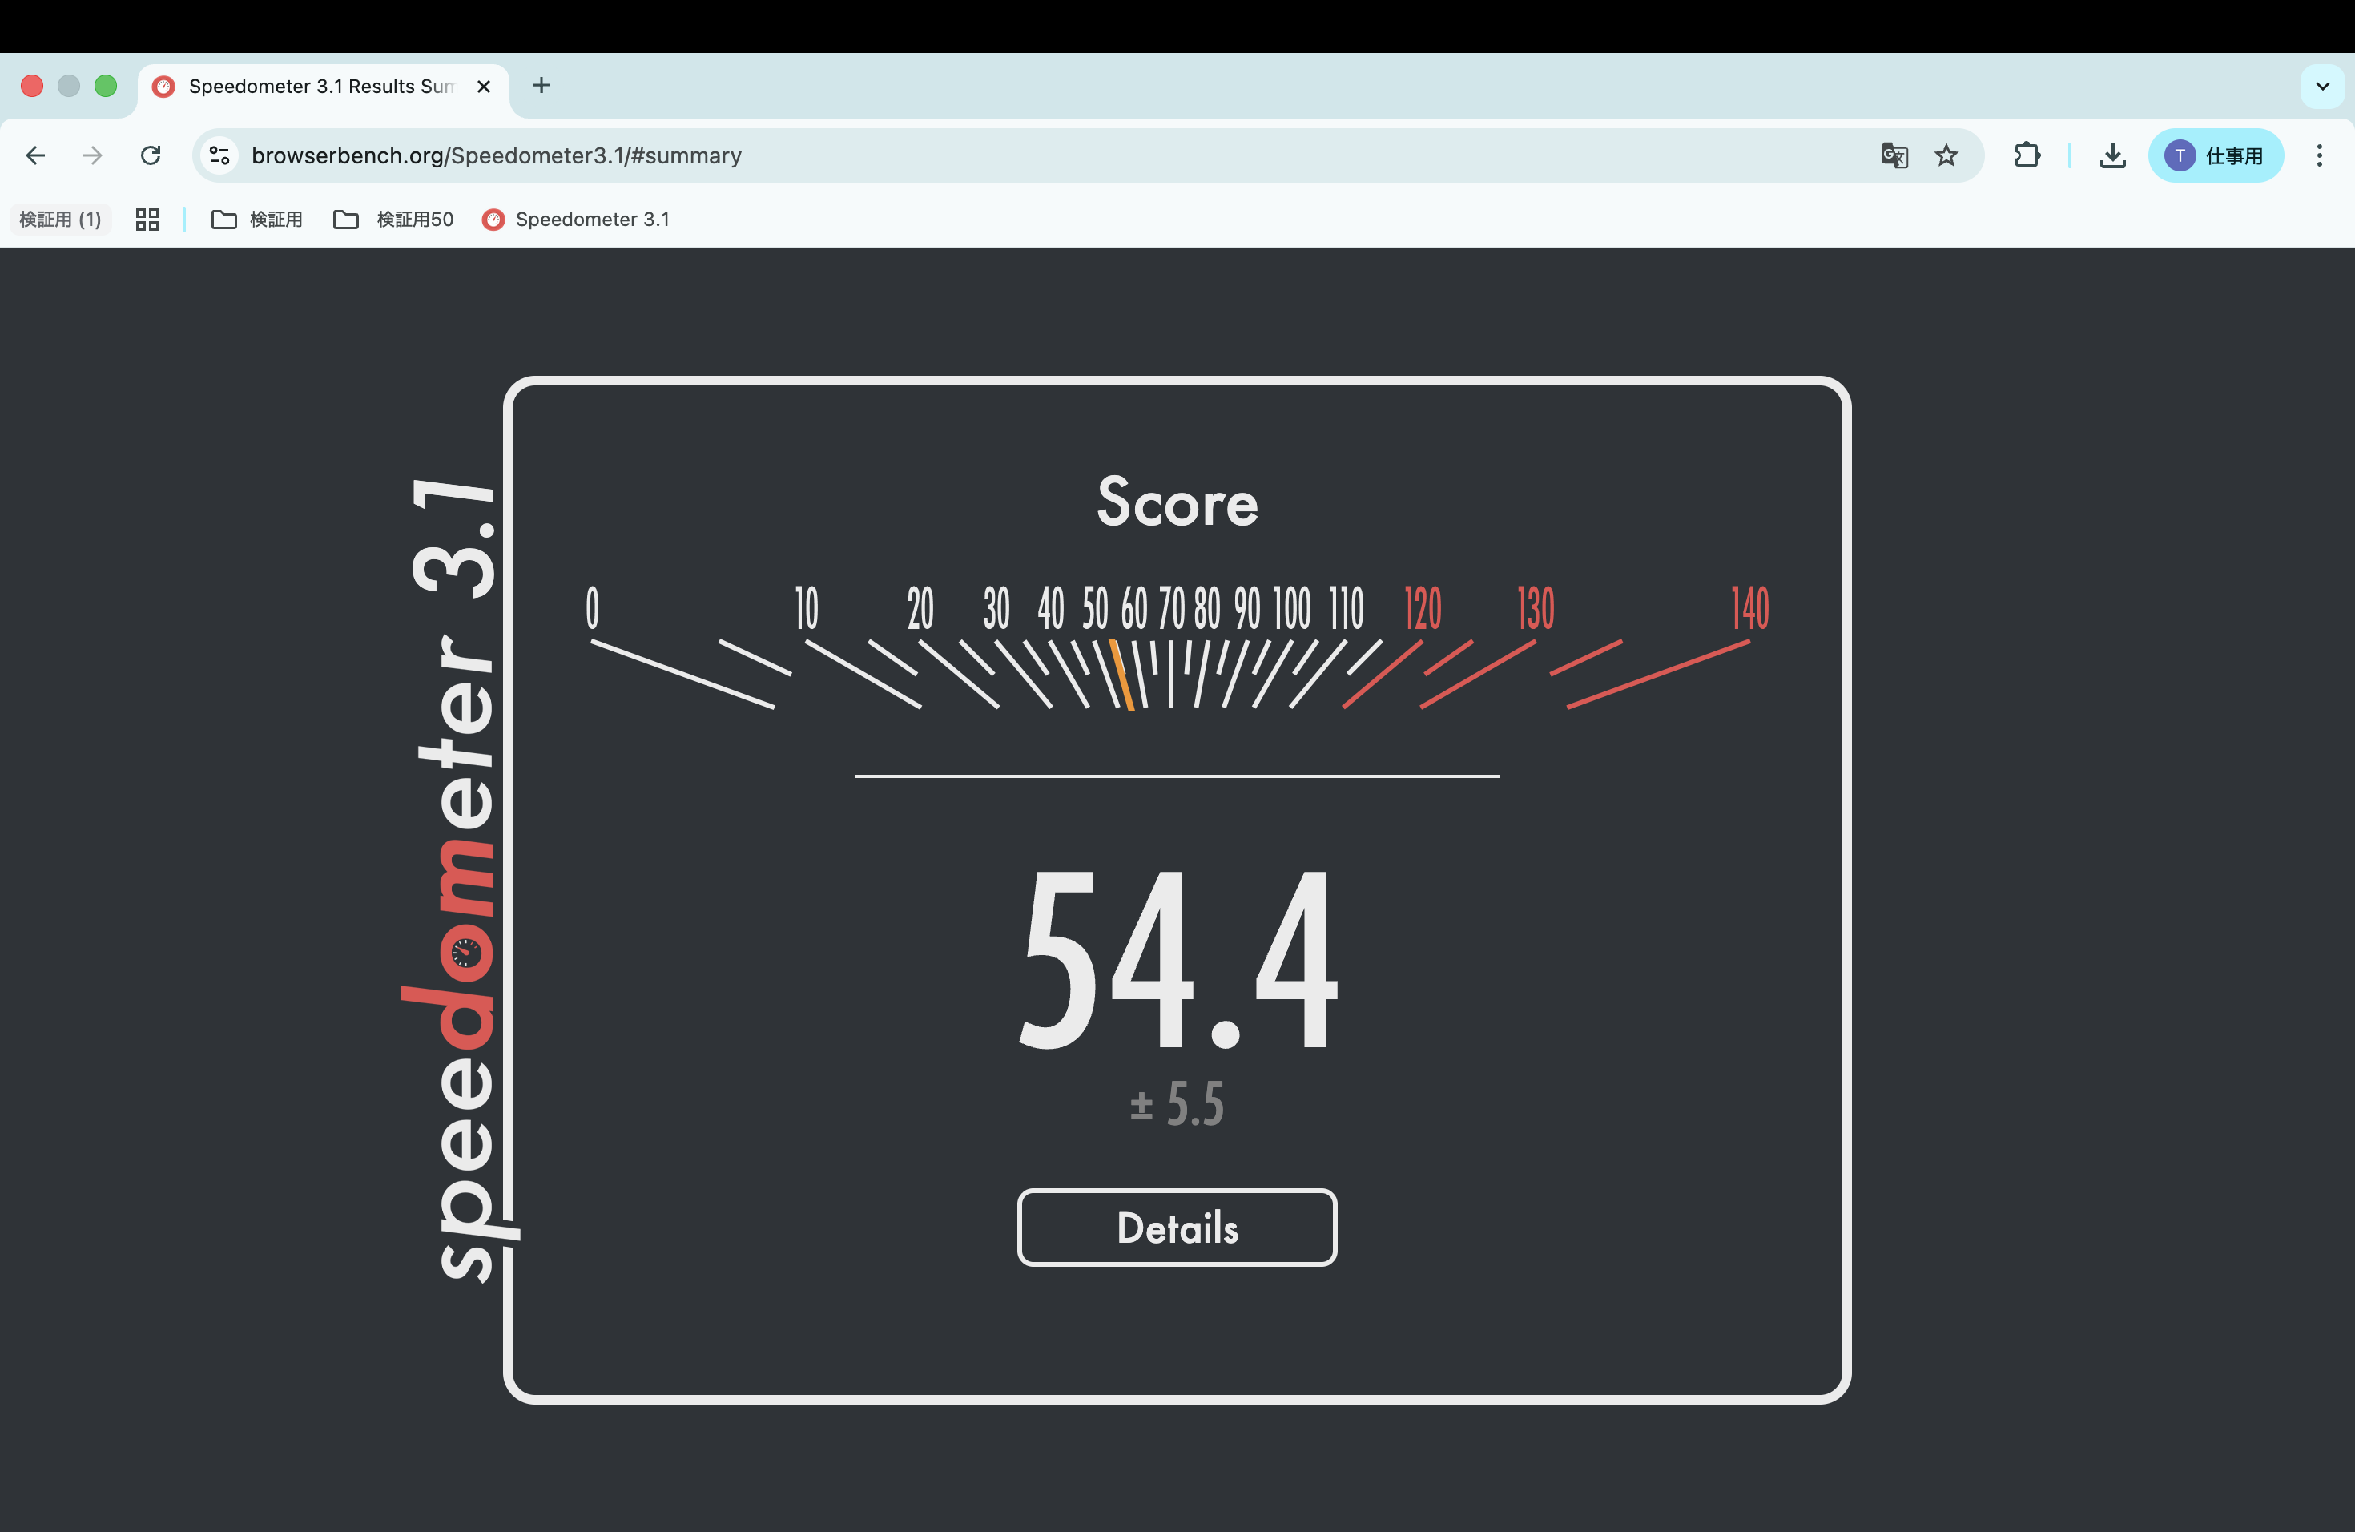Open the Downloads tray icon
The height and width of the screenshot is (1532, 2355).
pyautogui.click(x=2111, y=155)
